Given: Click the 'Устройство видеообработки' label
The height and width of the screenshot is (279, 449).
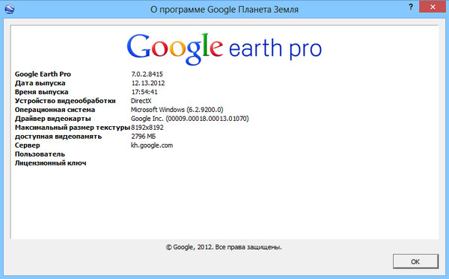Looking at the screenshot, I should (x=65, y=101).
